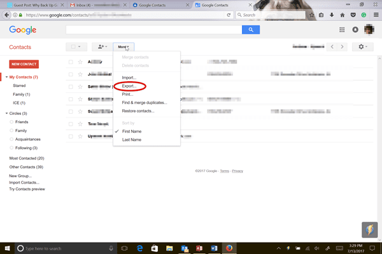Open the Firefox hamburger menu
This screenshot has width=382, height=254.
[x=376, y=15]
